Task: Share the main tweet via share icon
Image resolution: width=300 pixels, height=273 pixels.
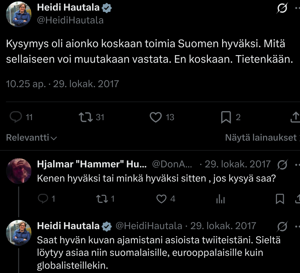Action: click(295, 117)
